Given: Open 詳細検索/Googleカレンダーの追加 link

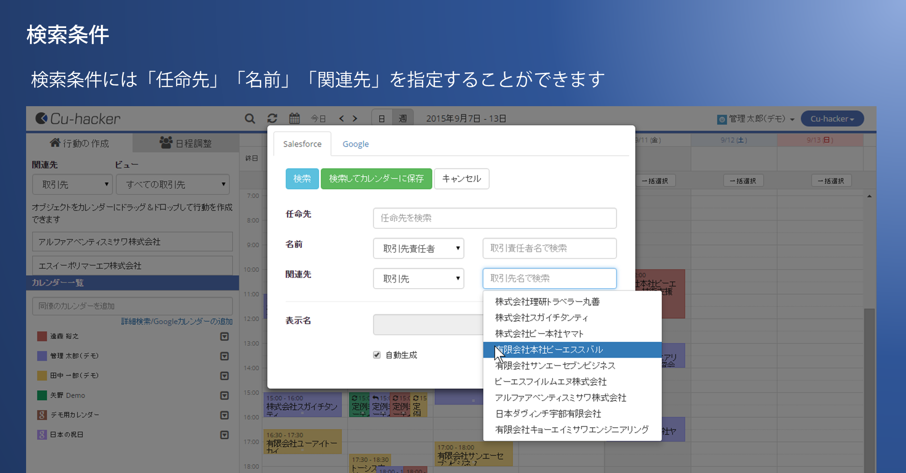Looking at the screenshot, I should [177, 321].
